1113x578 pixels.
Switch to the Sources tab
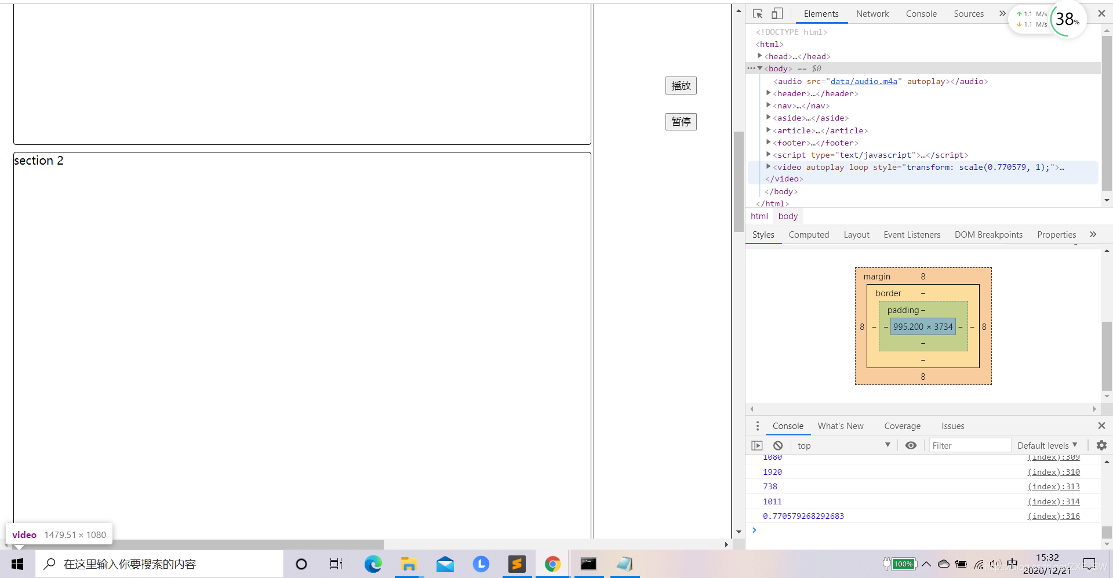(969, 14)
